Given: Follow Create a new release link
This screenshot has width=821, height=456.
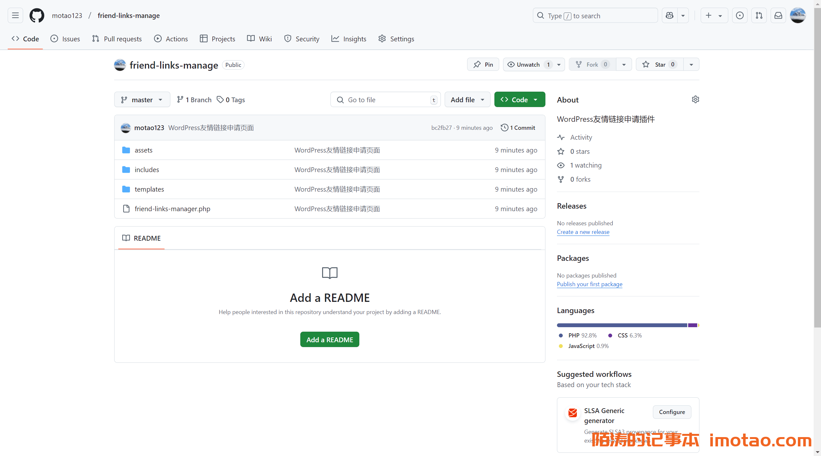Looking at the screenshot, I should [583, 232].
